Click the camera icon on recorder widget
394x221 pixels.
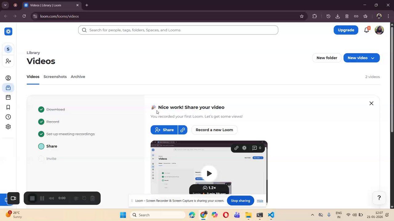(13, 198)
